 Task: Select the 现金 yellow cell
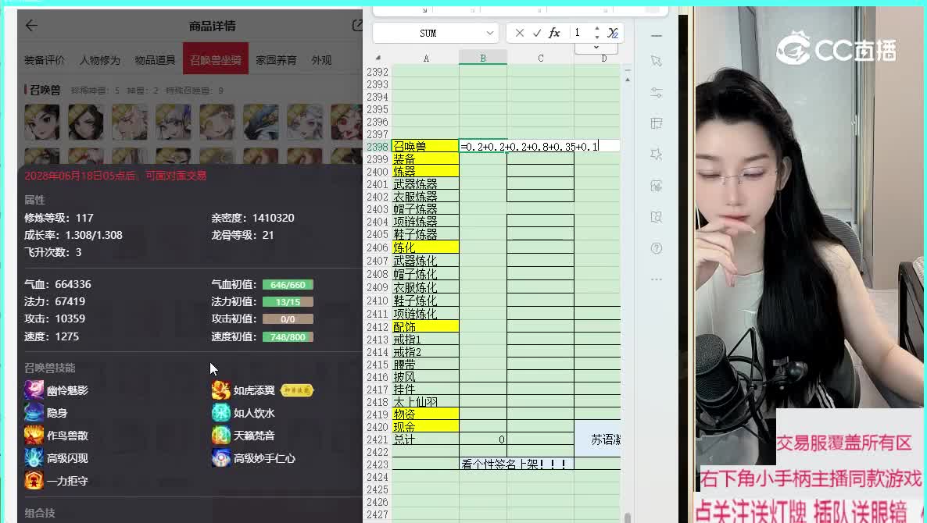pos(426,427)
